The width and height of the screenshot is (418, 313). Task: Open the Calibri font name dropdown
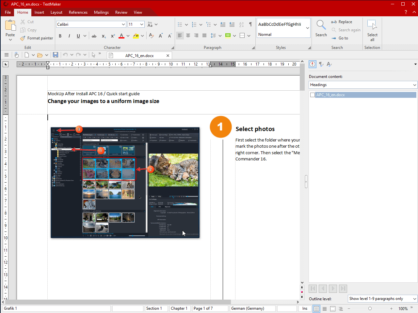(x=123, y=24)
